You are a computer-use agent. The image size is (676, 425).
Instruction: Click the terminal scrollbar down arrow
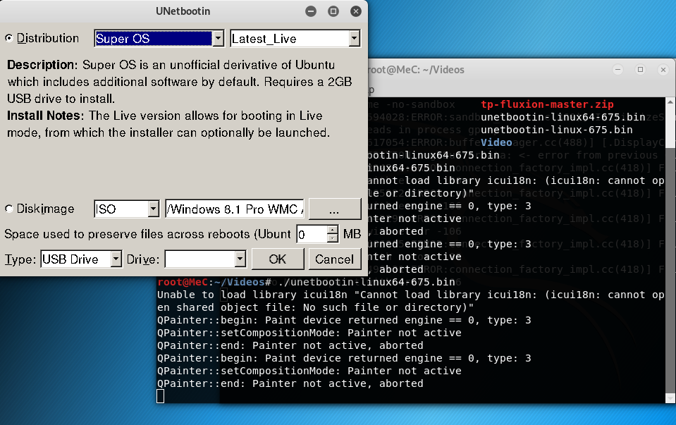pyautogui.click(x=670, y=398)
